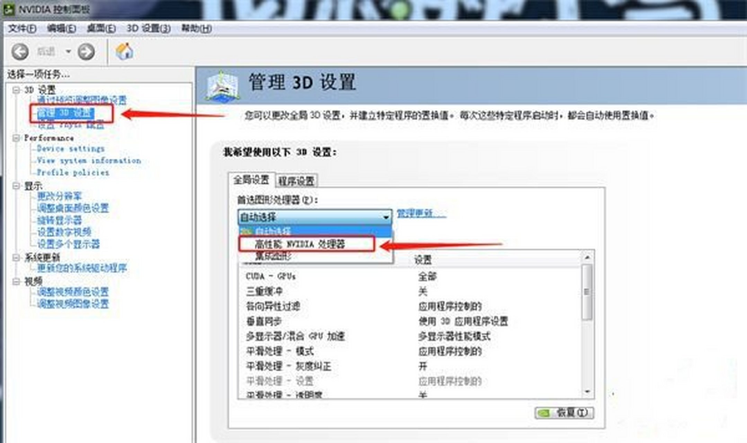Select 设置多个显示器 in the tree
This screenshot has width=747, height=443.
(x=68, y=244)
